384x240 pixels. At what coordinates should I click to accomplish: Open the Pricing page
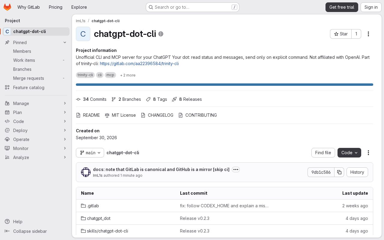tap(55, 7)
